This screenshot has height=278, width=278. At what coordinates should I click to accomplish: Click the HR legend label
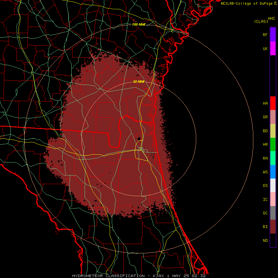(x=265, y=145)
